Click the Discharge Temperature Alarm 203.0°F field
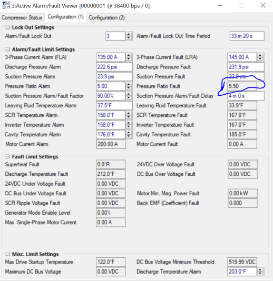The image size is (273, 281). click(242, 272)
